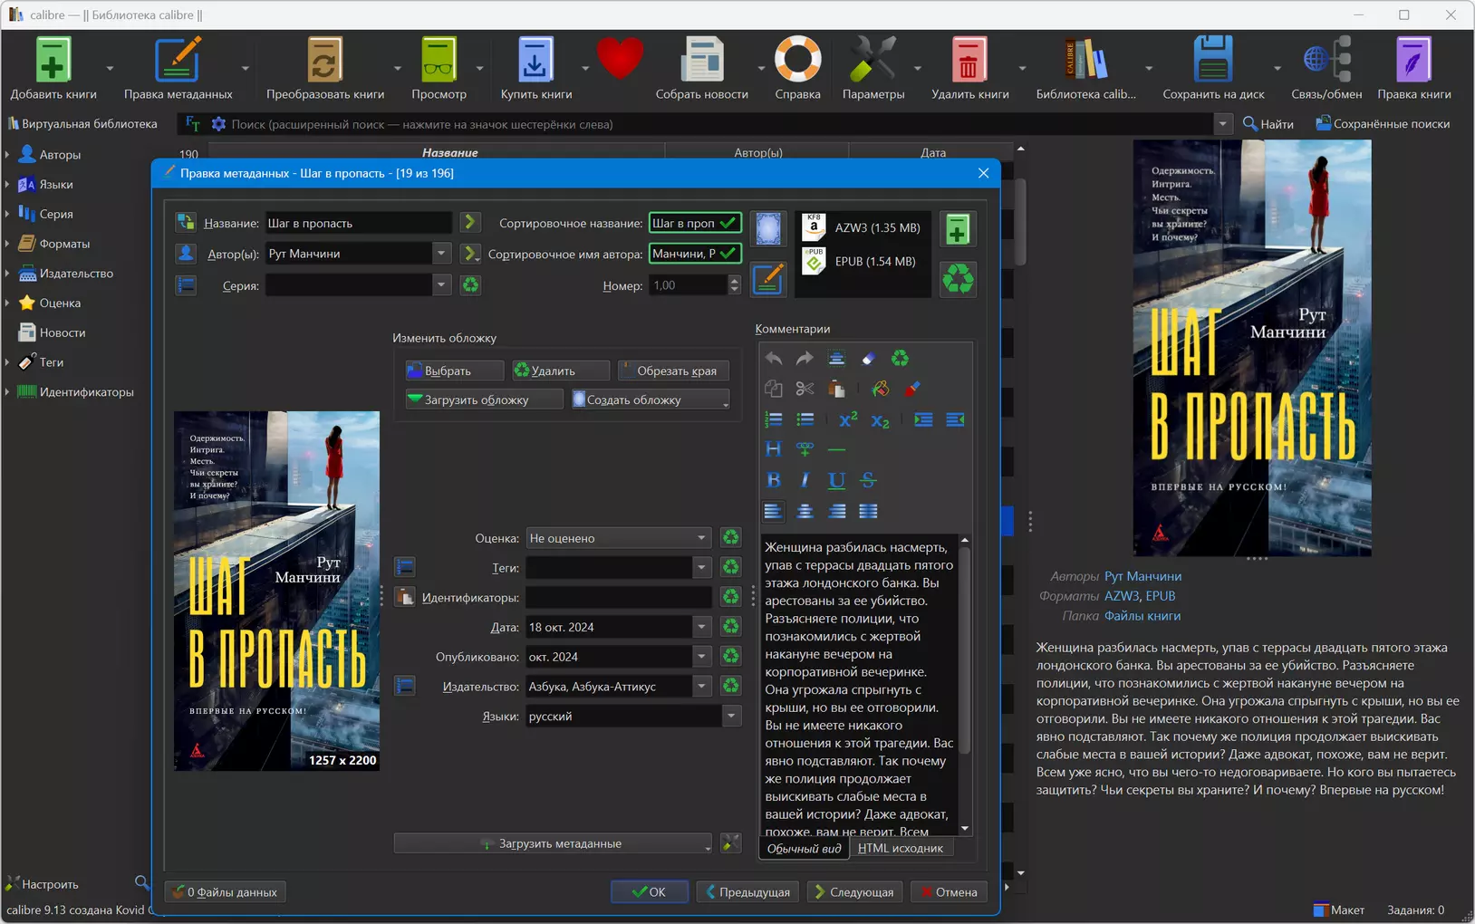Toggle strikethrough formatting in comments
1475x924 pixels.
click(868, 480)
